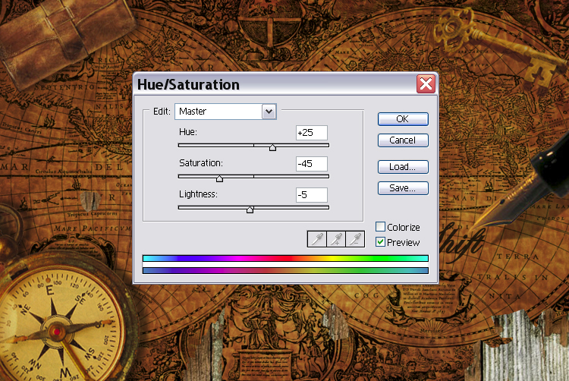This screenshot has height=381, width=569.
Task: Select the Subtract from Sample eyedropper
Action: click(355, 239)
